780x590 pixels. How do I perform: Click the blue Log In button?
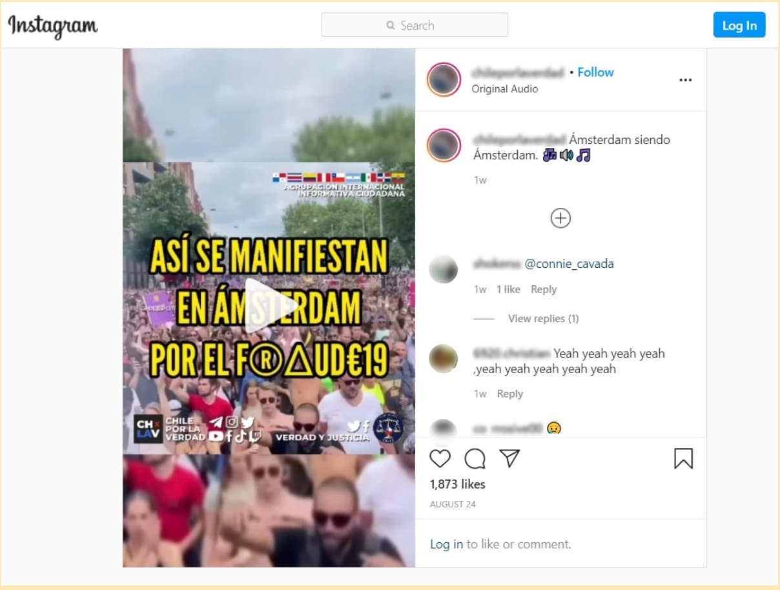pyautogui.click(x=739, y=25)
